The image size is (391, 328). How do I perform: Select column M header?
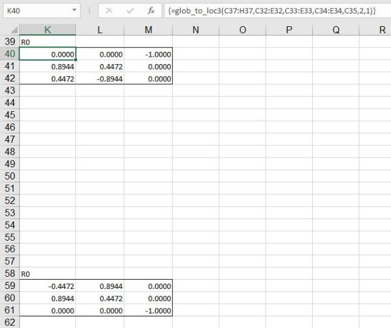point(148,30)
